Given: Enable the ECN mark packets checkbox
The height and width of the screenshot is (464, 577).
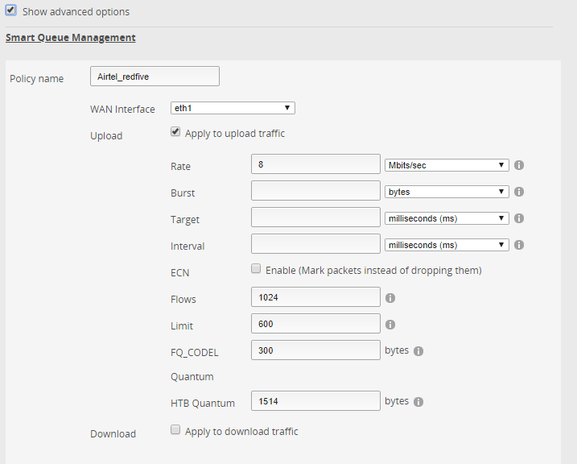Looking at the screenshot, I should (x=256, y=269).
